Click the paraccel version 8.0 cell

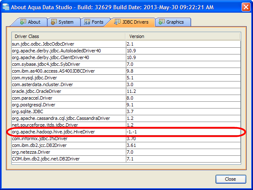coord(183,98)
